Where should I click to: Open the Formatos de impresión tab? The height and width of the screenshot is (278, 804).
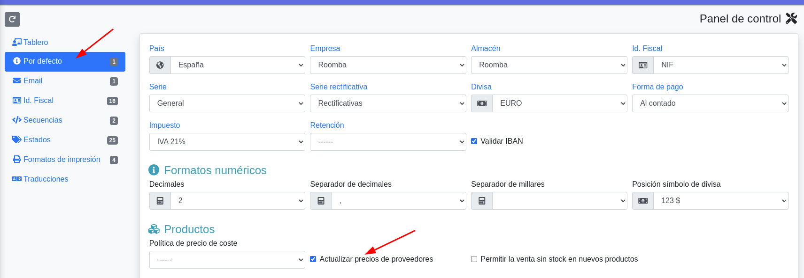pos(65,160)
